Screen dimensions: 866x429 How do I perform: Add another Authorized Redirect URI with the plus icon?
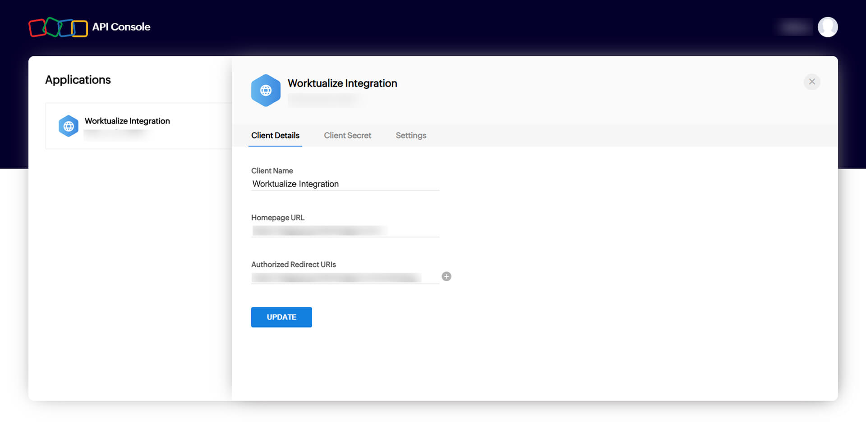[x=446, y=276]
